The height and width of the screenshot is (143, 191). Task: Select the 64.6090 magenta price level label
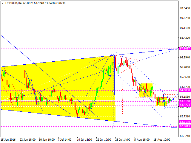point(185,90)
